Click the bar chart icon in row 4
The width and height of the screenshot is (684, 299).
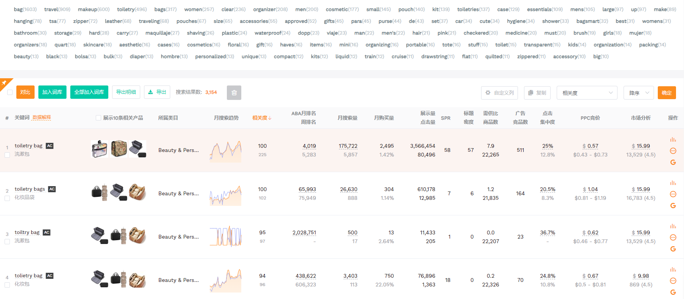(673, 270)
